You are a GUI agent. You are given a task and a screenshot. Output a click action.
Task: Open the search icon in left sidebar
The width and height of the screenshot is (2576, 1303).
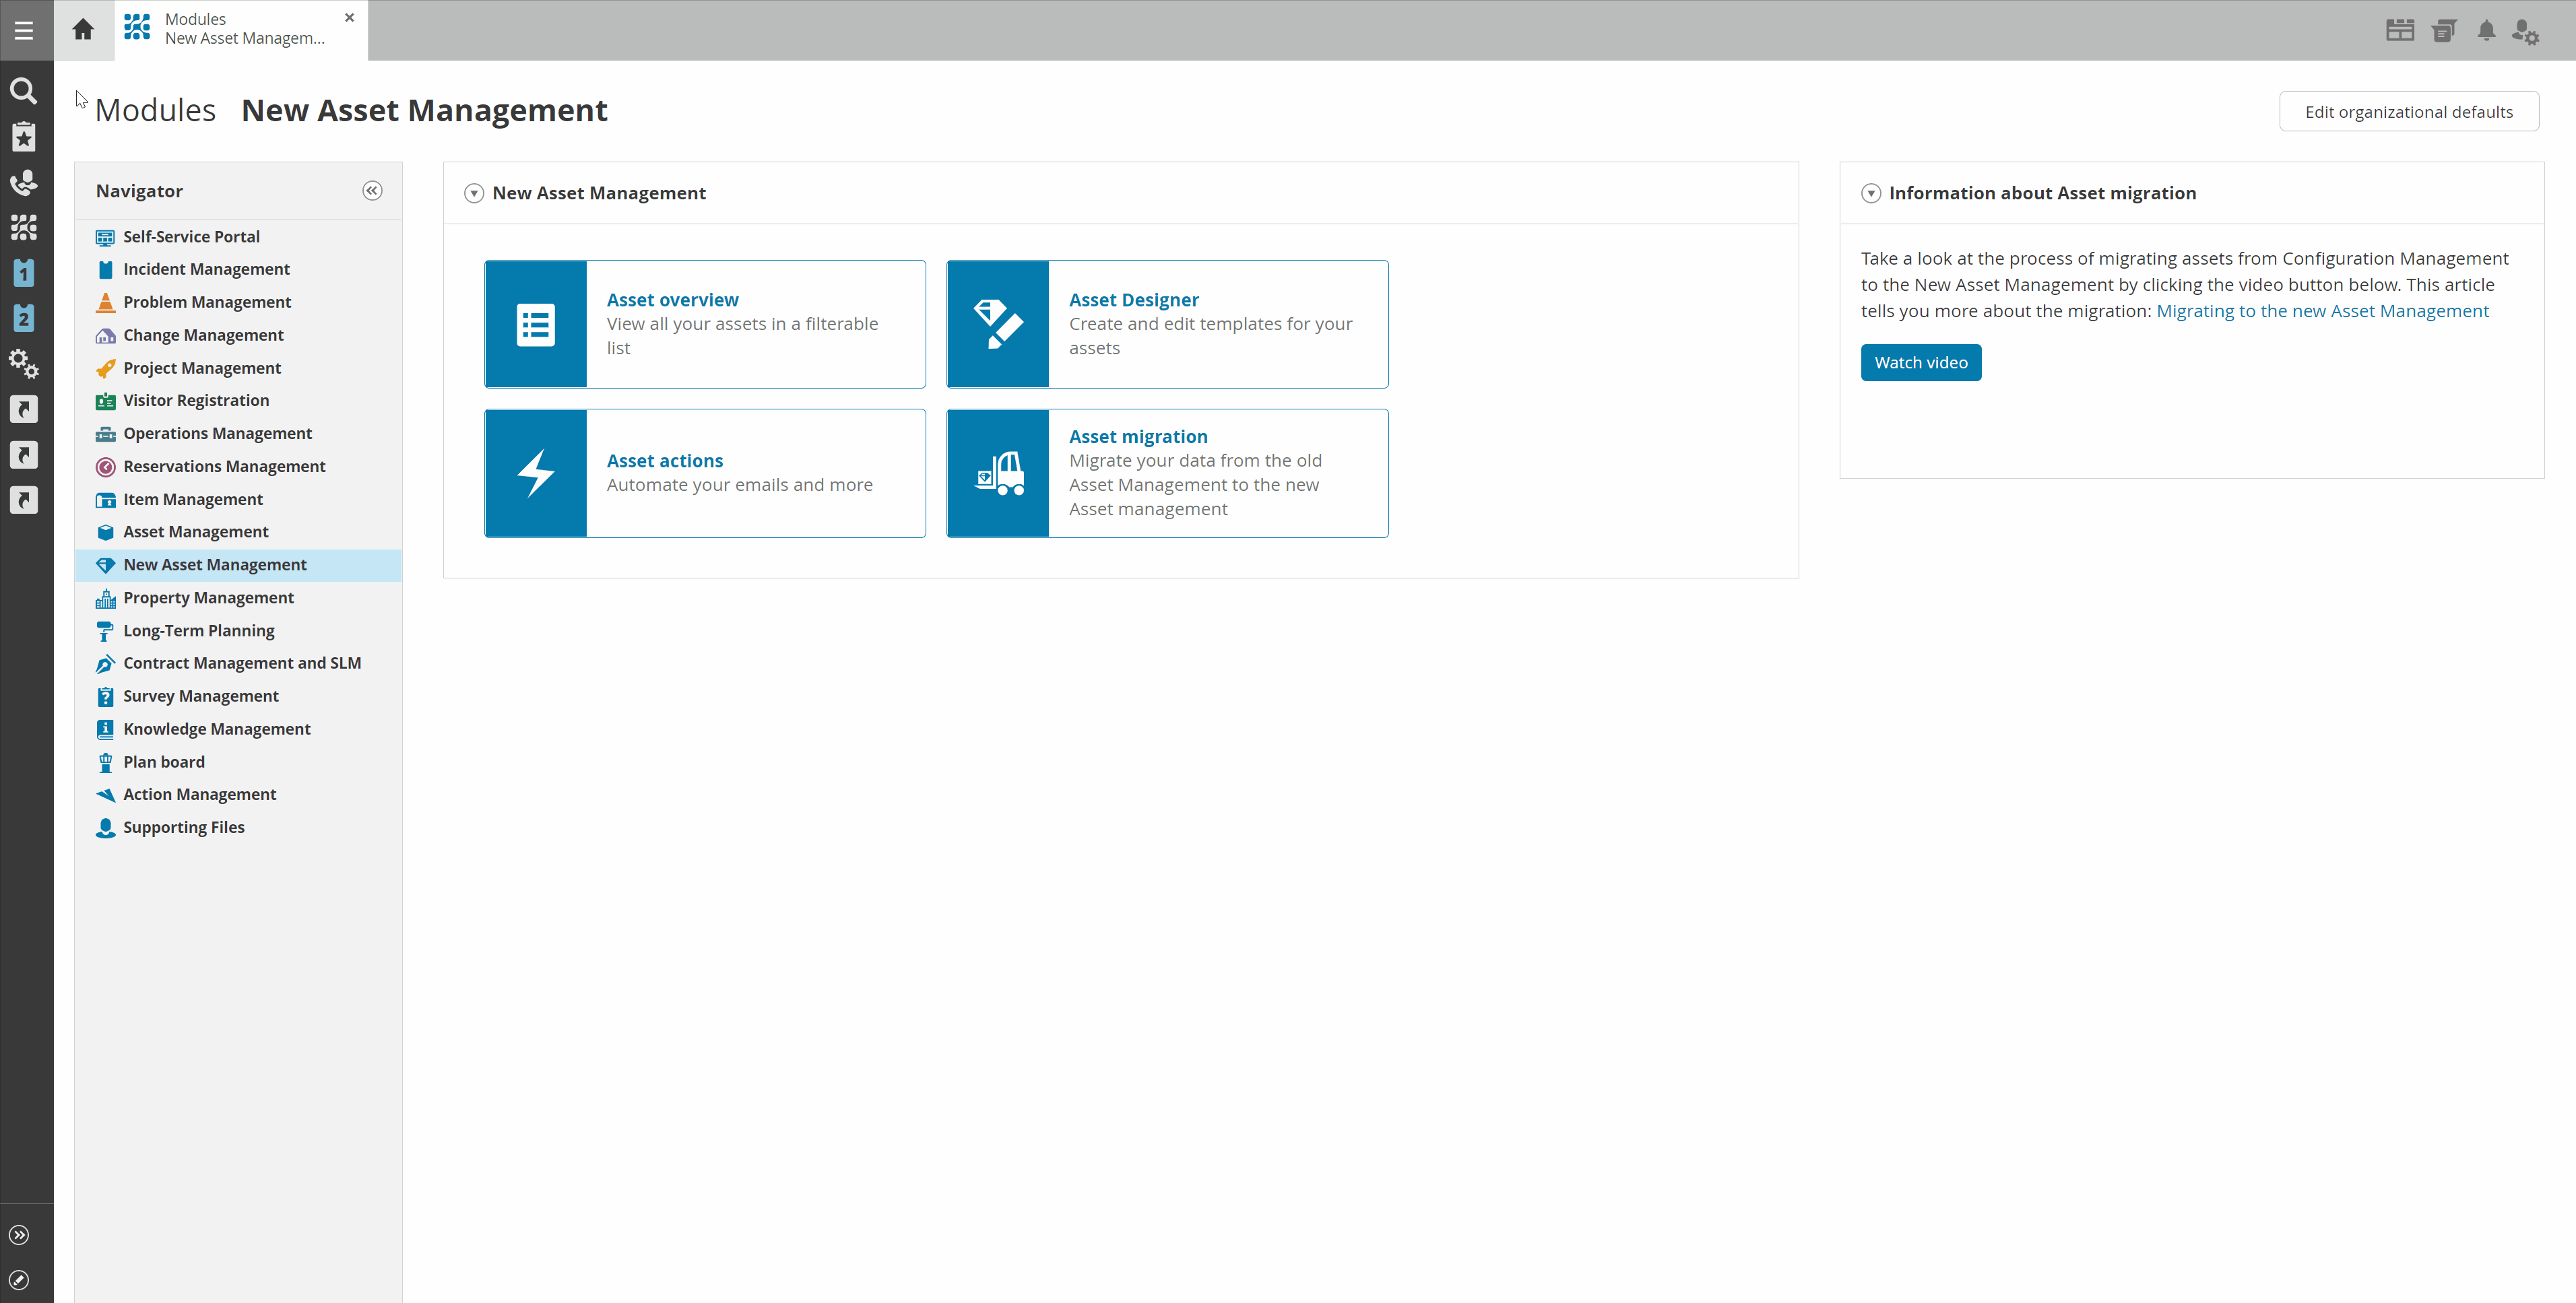(24, 91)
